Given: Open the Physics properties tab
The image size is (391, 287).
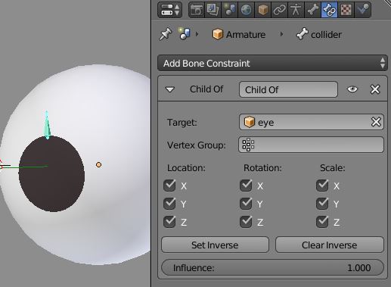Looking at the screenshot, I should pos(362,10).
